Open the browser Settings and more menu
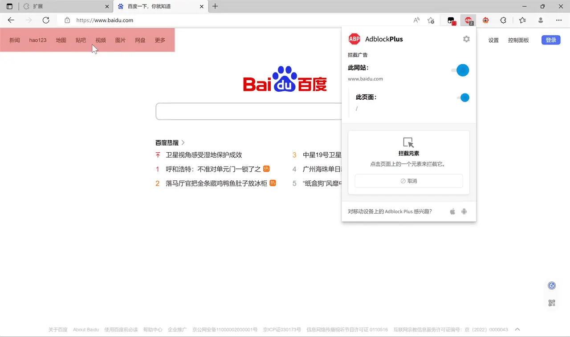 click(x=559, y=20)
